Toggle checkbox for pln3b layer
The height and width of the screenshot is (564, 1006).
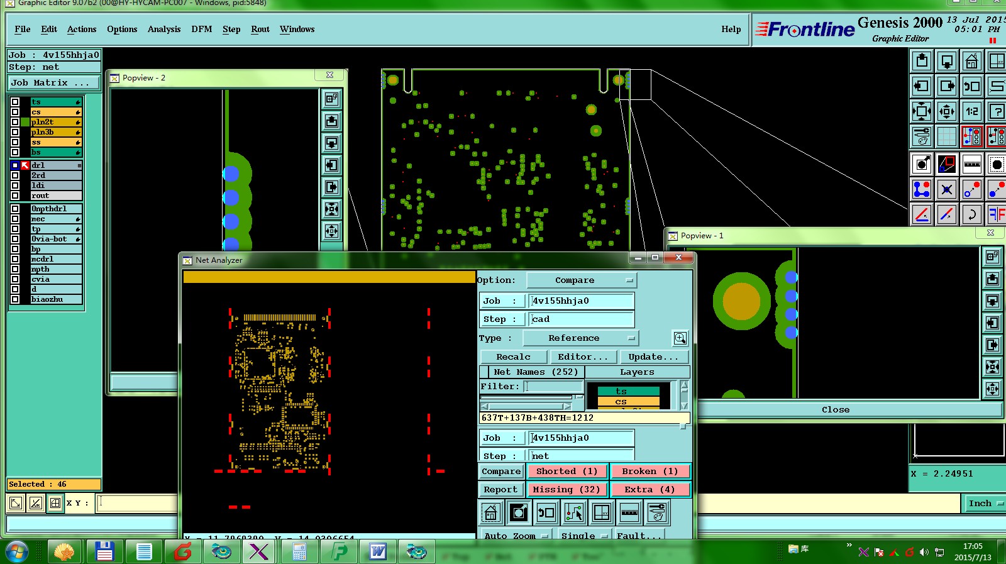15,132
